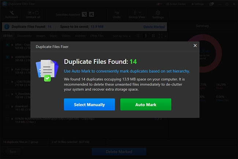Toggle checkbox for download group
Screen dimensions: 238x159
tap(7, 106)
